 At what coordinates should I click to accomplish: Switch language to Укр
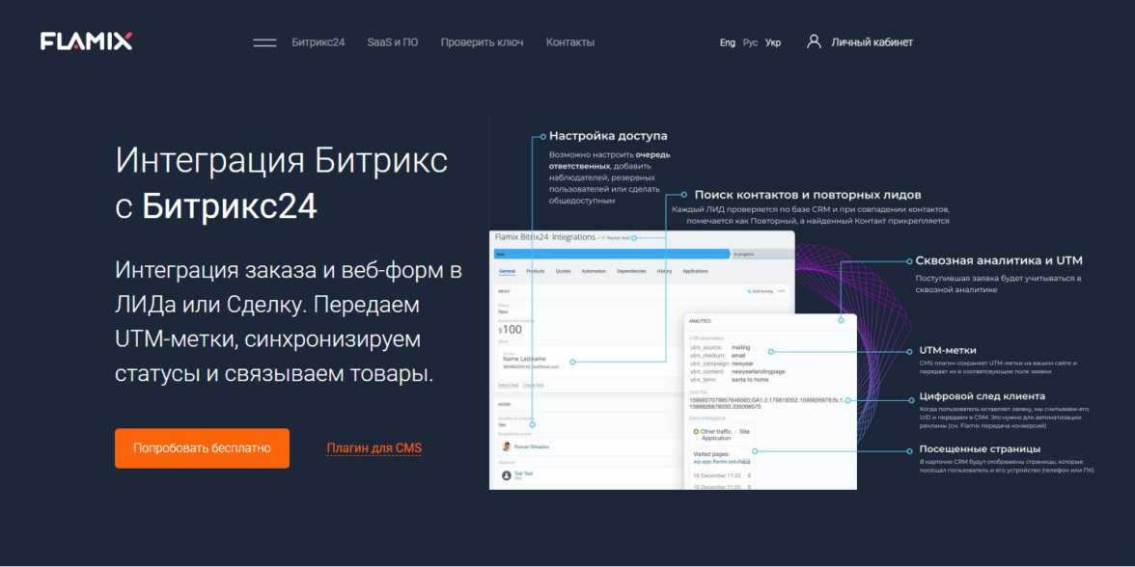pos(773,42)
